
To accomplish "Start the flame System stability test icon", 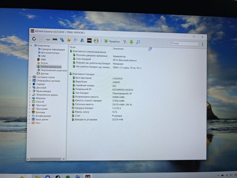I will (x=69, y=40).
